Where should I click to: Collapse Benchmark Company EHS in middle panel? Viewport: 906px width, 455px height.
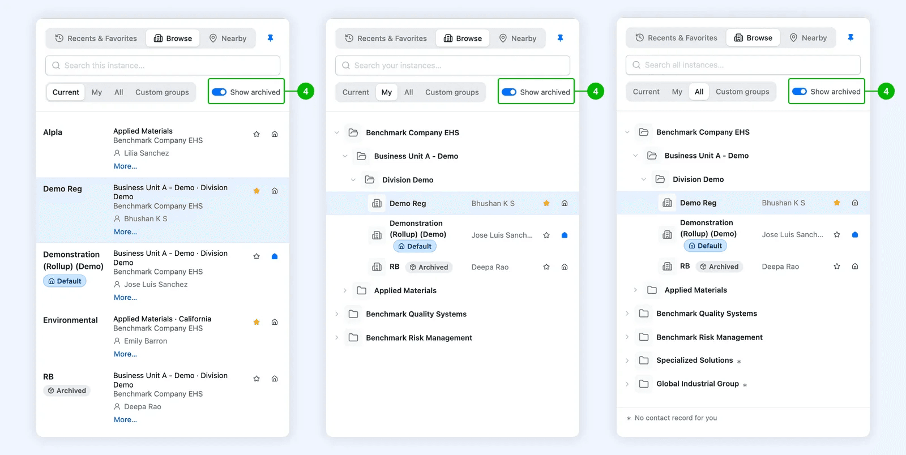(337, 132)
